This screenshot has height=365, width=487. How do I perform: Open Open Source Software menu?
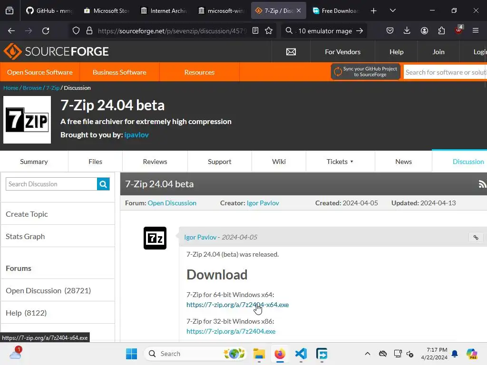[40, 72]
